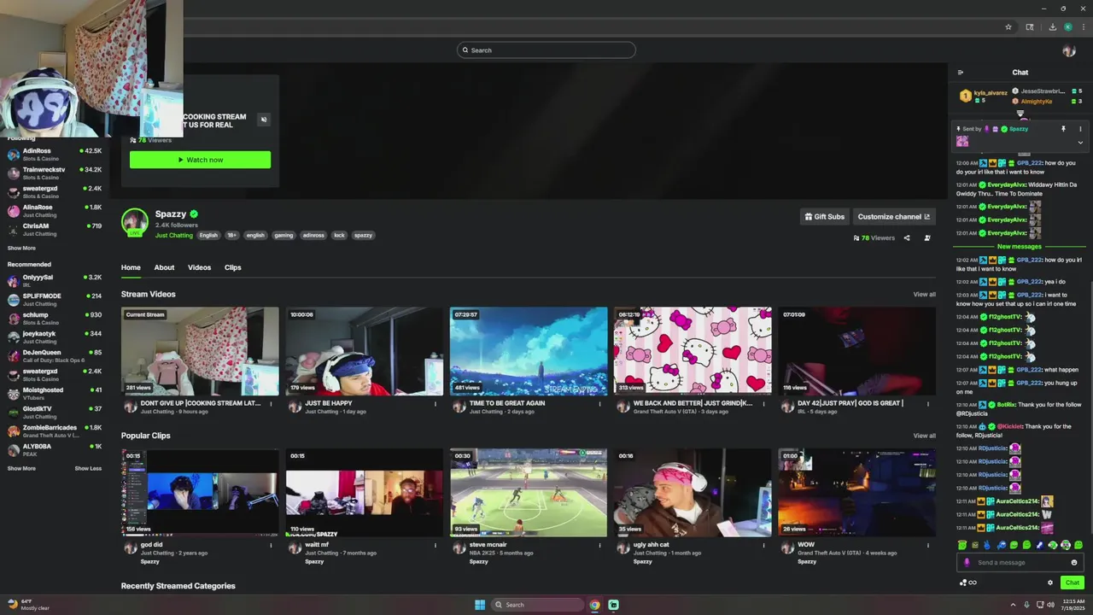Open options for JUST BE HAPPY video
The height and width of the screenshot is (615, 1093).
[x=435, y=404]
